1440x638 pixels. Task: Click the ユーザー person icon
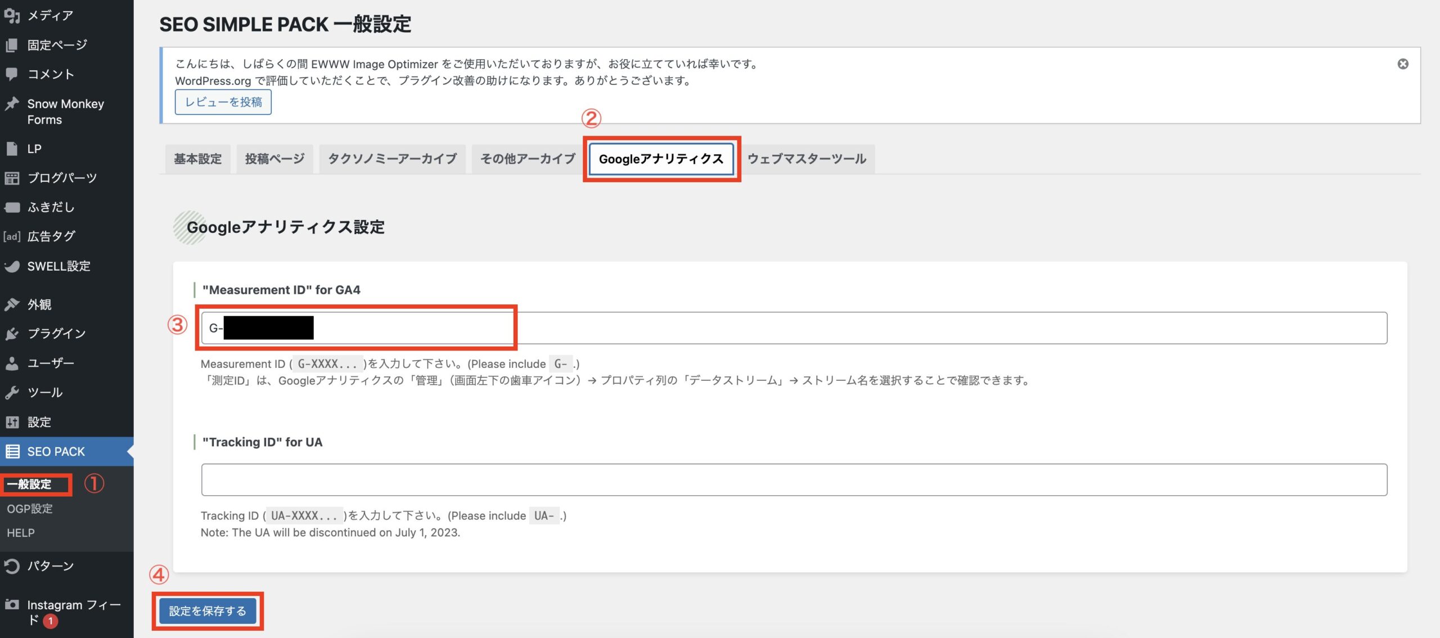pyautogui.click(x=12, y=363)
